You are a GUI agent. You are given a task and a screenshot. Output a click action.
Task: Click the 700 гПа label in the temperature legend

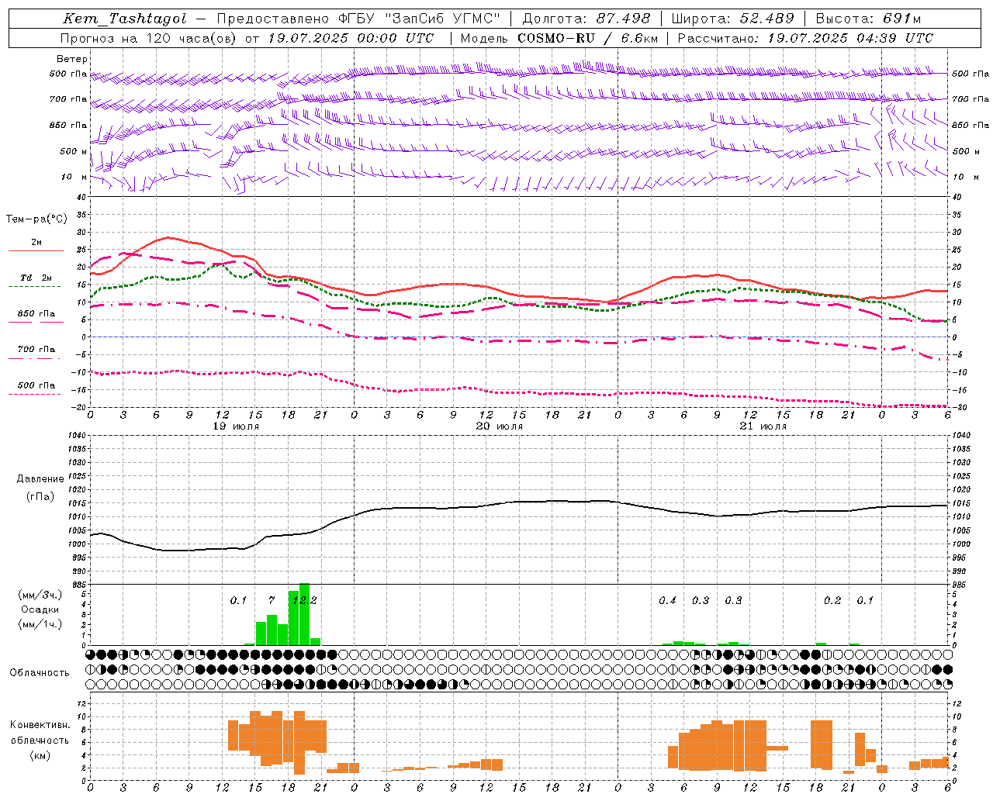[36, 350]
